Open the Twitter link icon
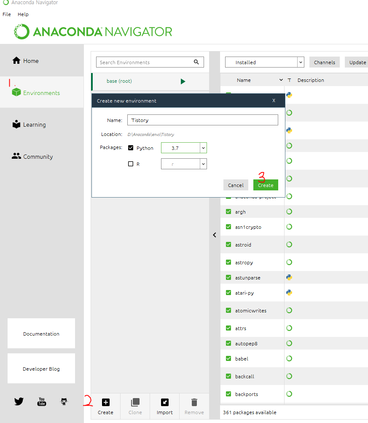368x423 pixels. click(x=19, y=401)
